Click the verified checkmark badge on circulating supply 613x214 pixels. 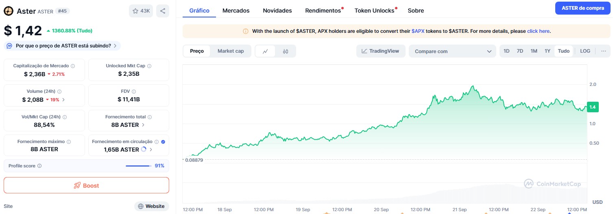pos(163,142)
